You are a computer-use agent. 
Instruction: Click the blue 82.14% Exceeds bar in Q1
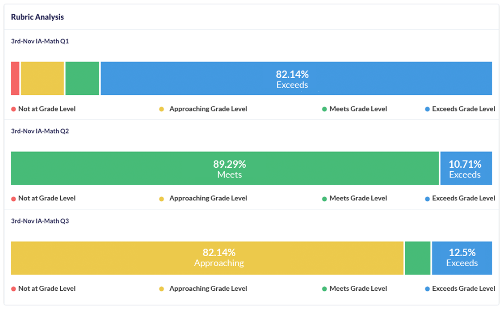[296, 78]
